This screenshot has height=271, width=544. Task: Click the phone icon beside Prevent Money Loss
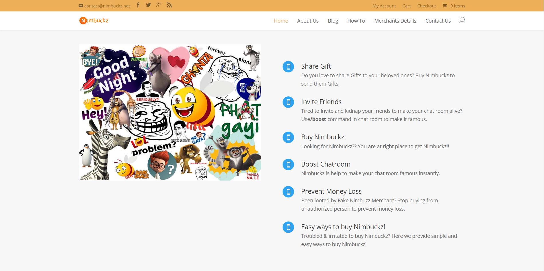288,192
